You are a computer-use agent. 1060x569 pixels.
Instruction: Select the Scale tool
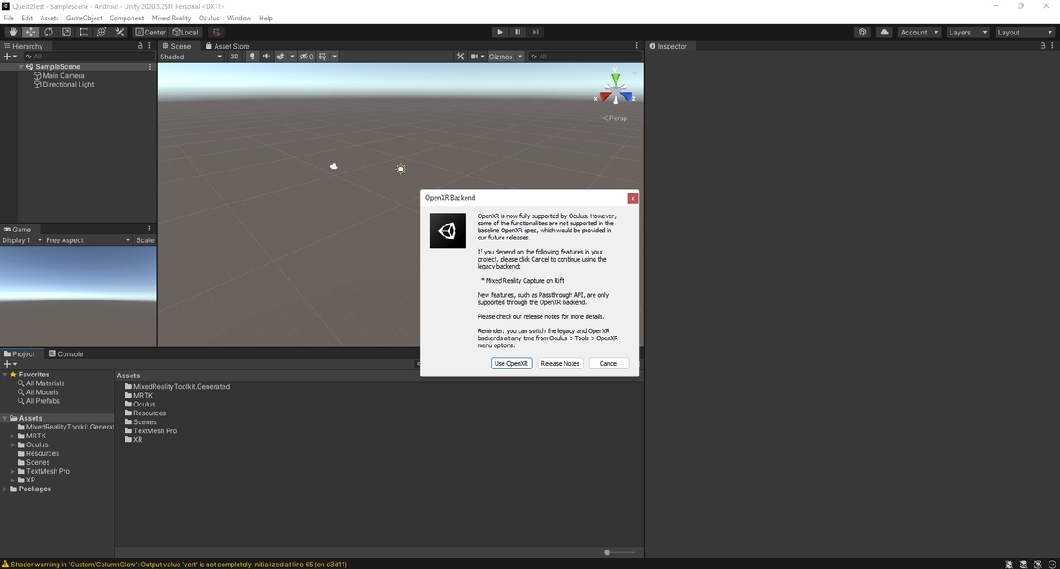point(65,32)
